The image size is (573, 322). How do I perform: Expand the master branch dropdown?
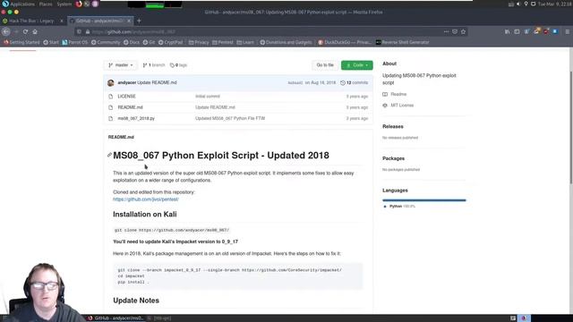[x=121, y=65]
